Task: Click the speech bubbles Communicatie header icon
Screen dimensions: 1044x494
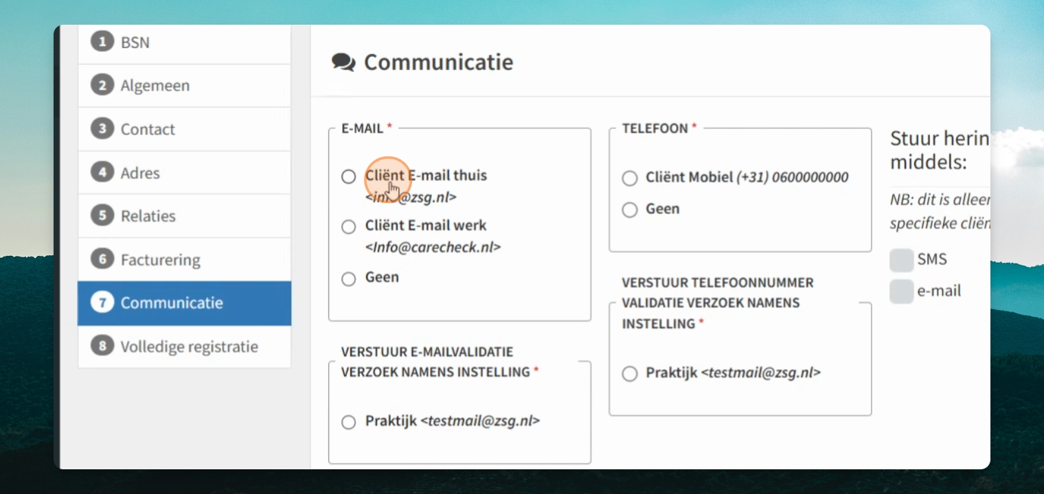Action: click(343, 62)
